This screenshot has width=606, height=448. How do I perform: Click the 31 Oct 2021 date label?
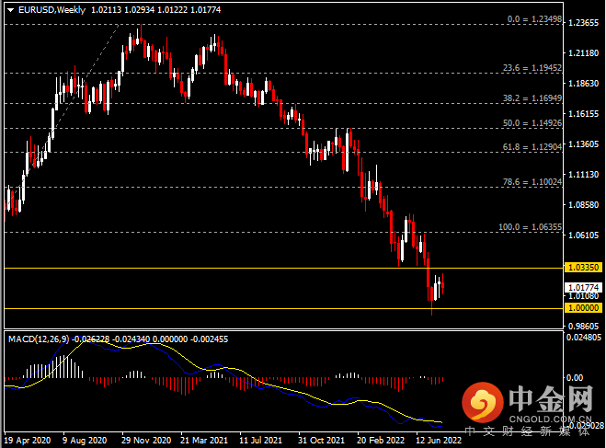(x=321, y=441)
